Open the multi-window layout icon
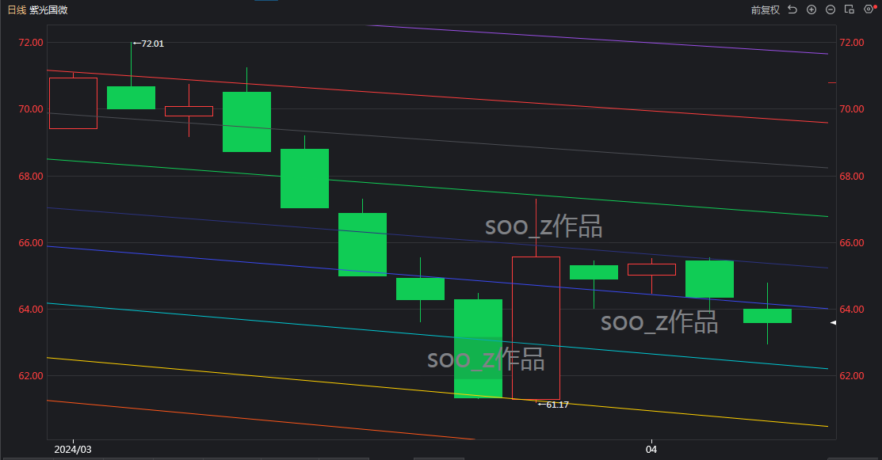The image size is (882, 460). 850,10
